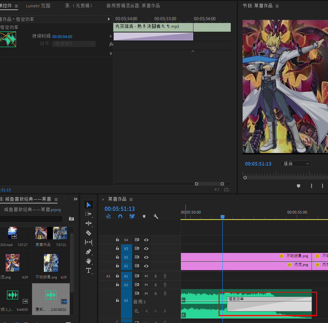328x323 pixels.
Task: Open the 节目: 某菌作品 panel menu
Action: (x=277, y=6)
